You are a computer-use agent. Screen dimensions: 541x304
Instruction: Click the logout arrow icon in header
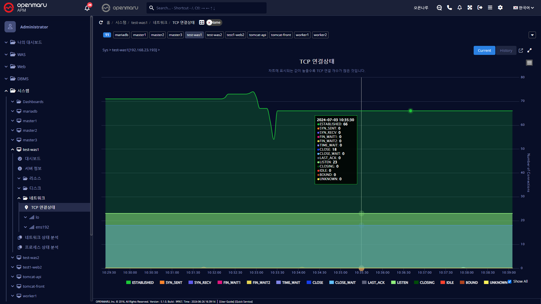[x=480, y=8]
